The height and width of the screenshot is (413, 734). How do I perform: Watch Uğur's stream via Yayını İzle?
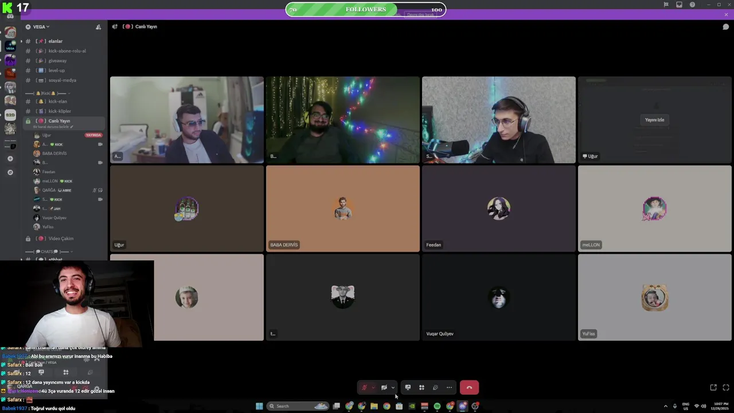pyautogui.click(x=654, y=120)
